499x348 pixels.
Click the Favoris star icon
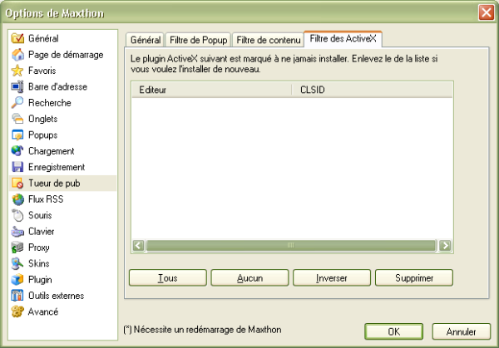(17, 71)
